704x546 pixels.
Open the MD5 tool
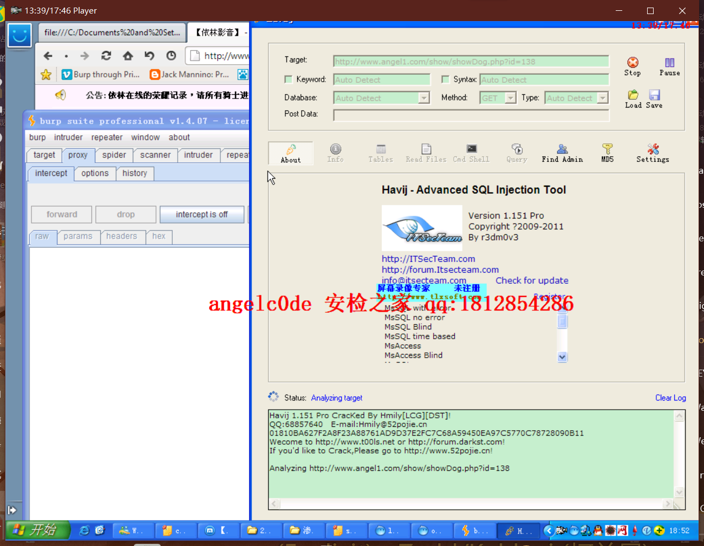tap(608, 153)
